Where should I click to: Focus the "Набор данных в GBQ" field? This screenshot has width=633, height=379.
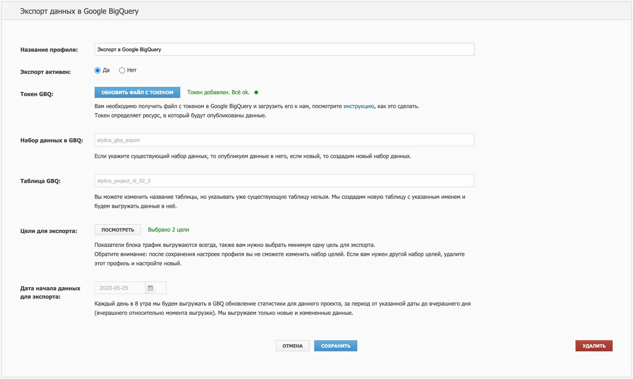point(284,140)
